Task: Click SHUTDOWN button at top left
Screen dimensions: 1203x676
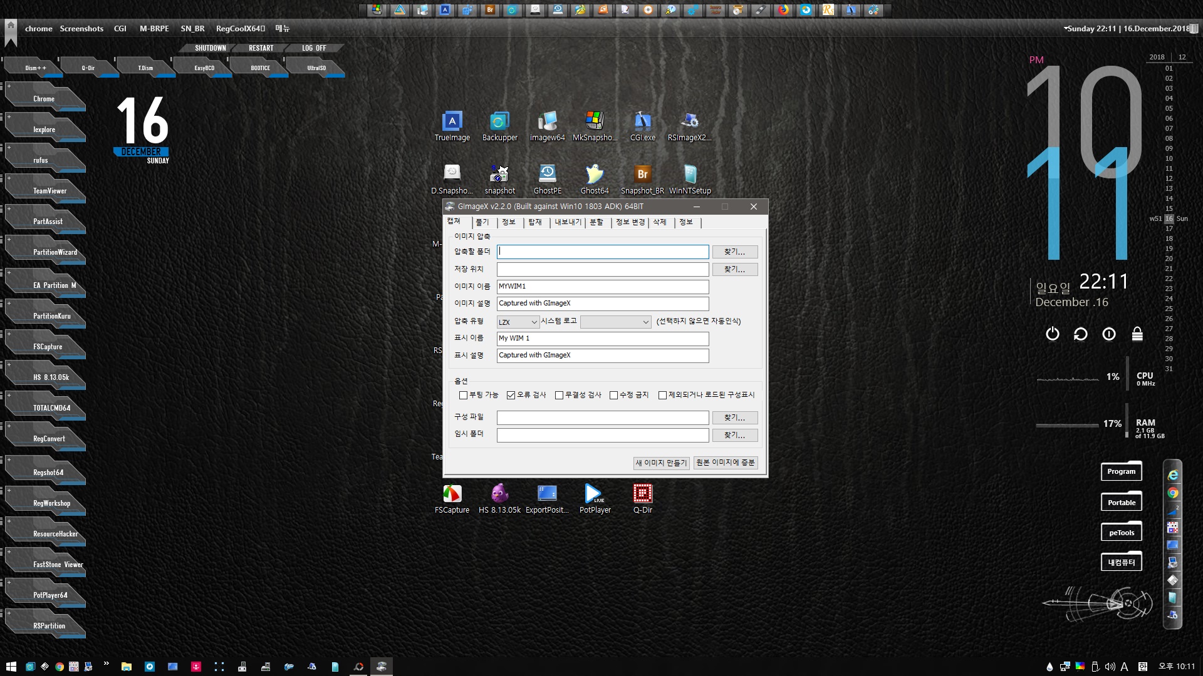Action: pyautogui.click(x=210, y=48)
